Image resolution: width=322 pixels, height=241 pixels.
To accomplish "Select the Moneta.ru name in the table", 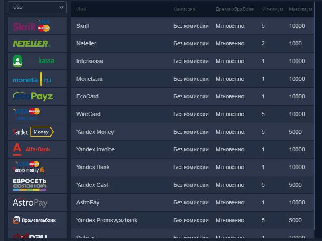I will point(89,79).
